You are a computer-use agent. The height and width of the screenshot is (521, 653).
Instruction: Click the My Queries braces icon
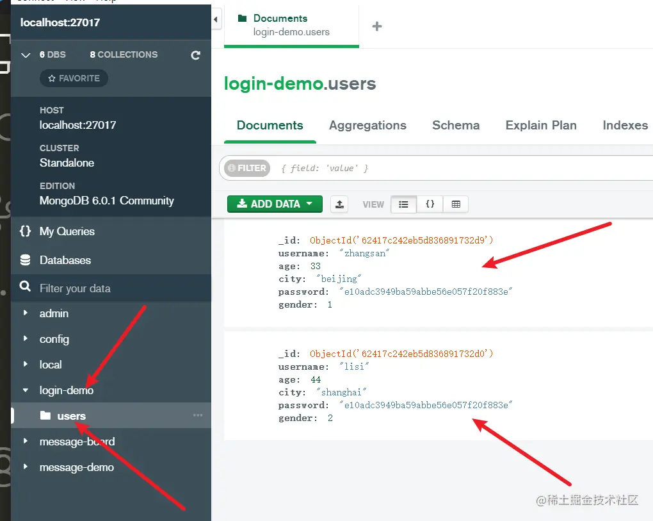26,231
